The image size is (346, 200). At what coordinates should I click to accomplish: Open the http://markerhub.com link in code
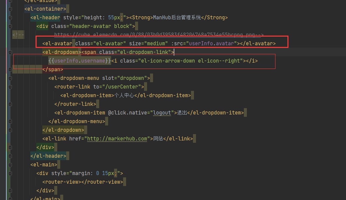(117, 139)
